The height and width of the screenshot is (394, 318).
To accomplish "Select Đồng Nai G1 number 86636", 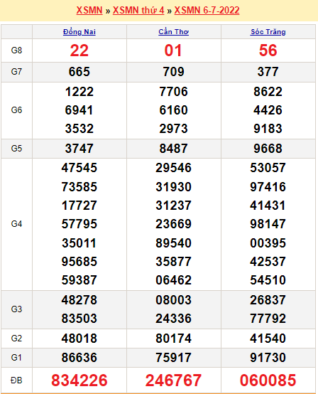I will click(79, 358).
